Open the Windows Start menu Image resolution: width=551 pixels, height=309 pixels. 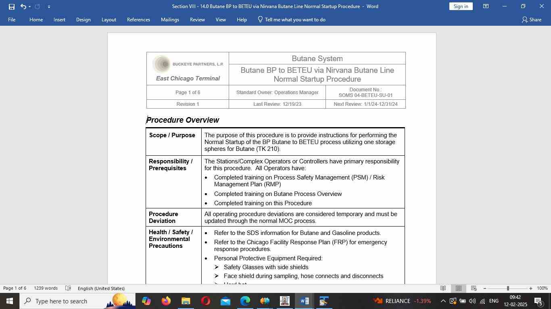(x=9, y=301)
